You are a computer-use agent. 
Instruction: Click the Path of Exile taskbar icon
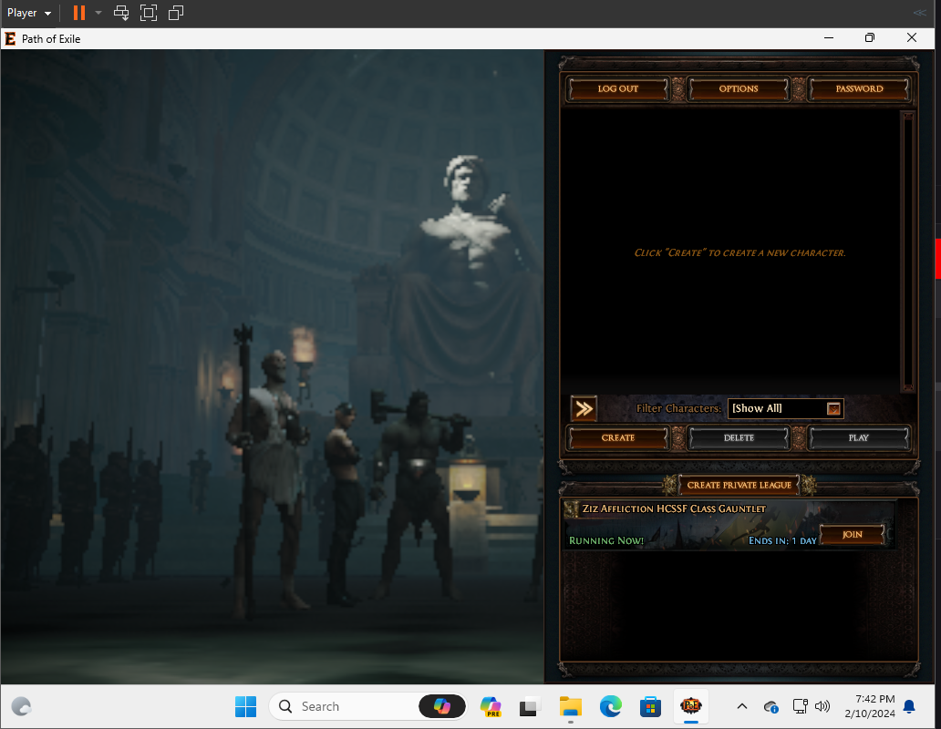[691, 706]
